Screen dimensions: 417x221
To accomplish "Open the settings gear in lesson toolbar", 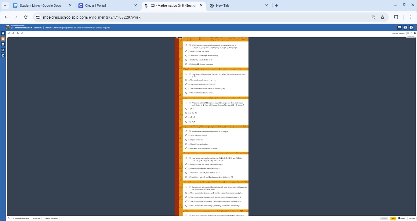I will 415,33.
